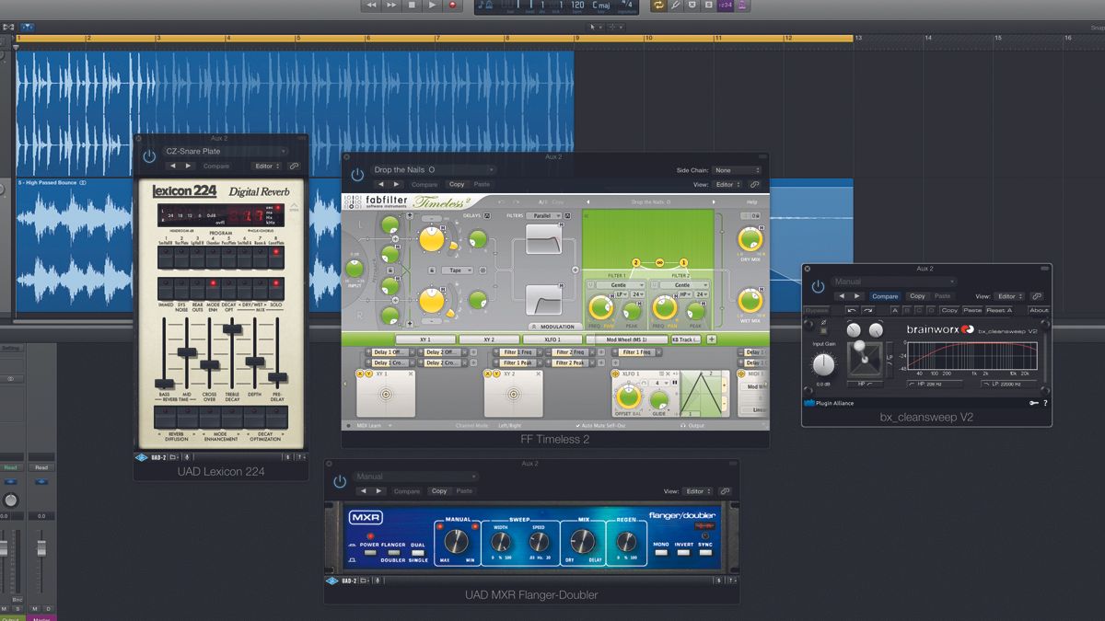Select the KB Track modulation tab
The width and height of the screenshot is (1105, 621).
point(686,339)
